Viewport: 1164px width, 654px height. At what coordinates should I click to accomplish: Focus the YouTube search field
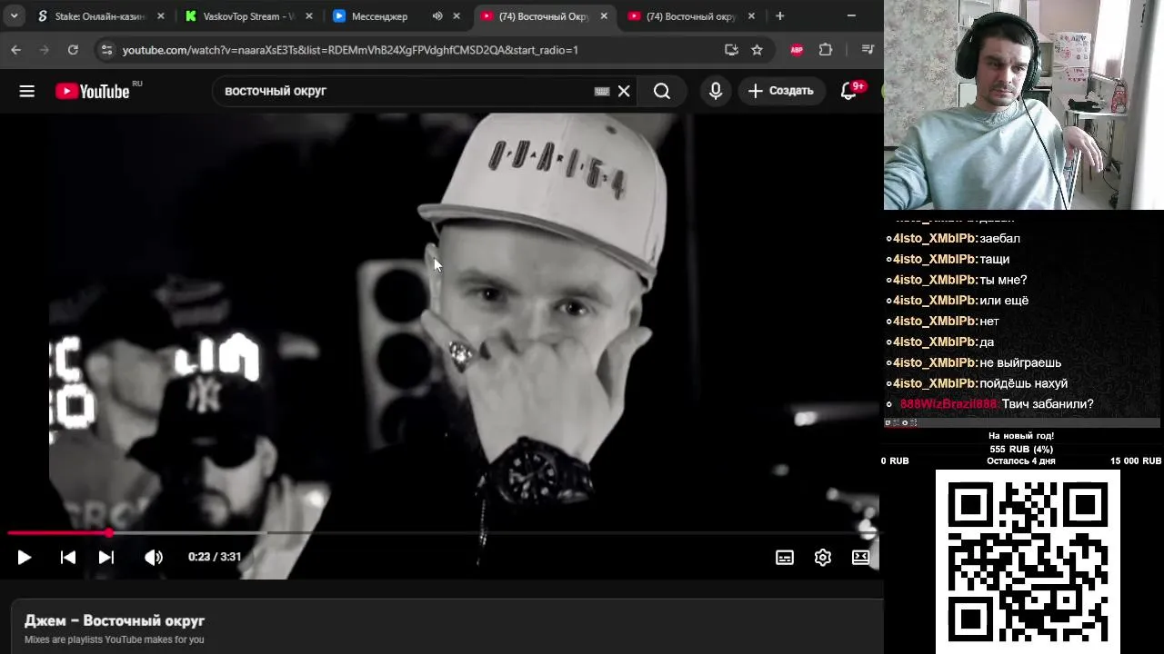(405, 91)
